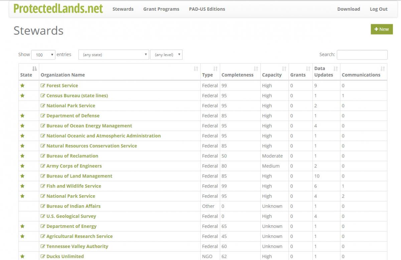The image size is (401, 260).
Task: Click the 'Moderate' capacity cell
Action: coord(274,156)
